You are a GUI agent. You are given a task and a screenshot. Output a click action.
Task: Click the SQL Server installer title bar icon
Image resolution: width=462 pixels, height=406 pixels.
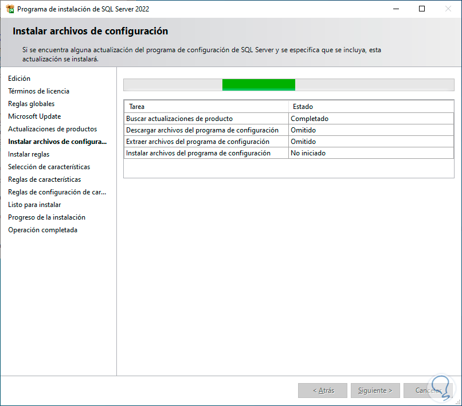[x=10, y=9]
